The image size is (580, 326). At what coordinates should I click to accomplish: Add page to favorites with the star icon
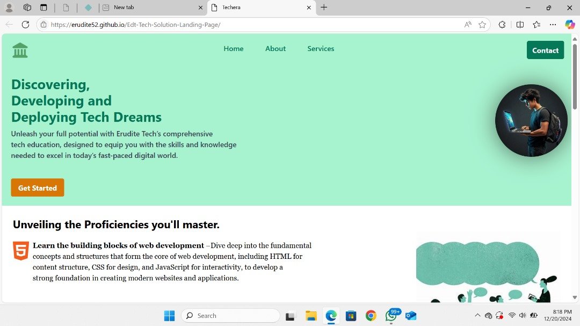482,24
